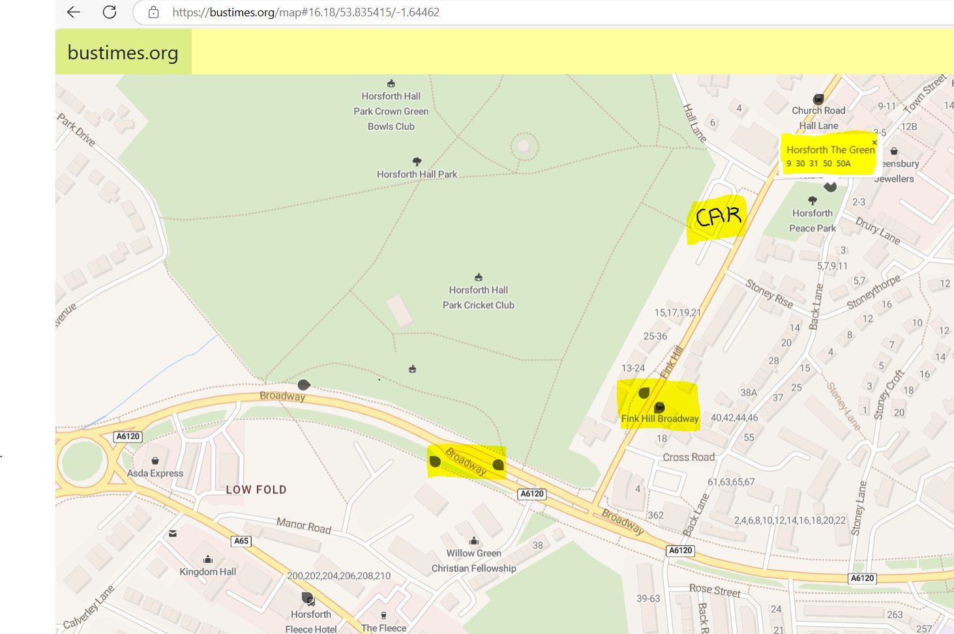Select the left Broadway stop marker in the highlighted pair
The image size is (954, 634).
click(435, 461)
